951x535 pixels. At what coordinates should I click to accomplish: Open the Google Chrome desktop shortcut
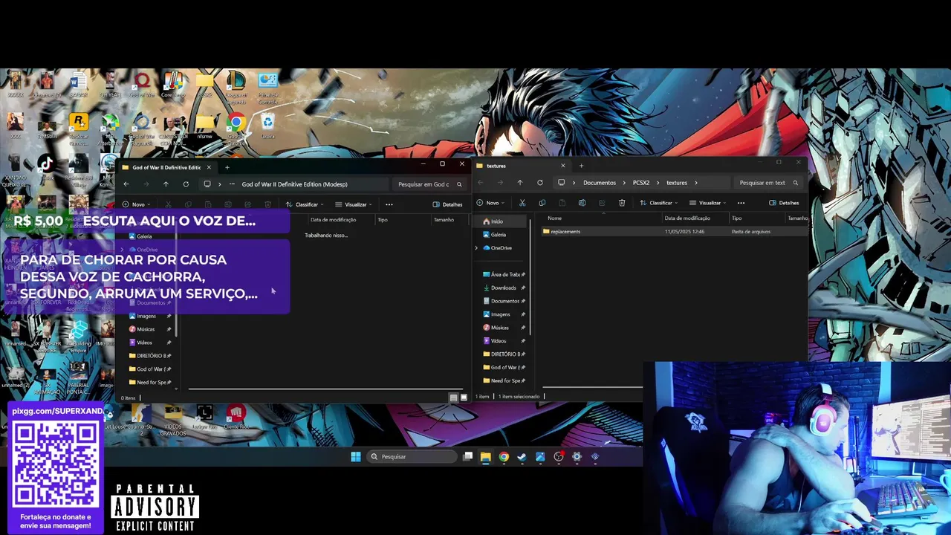236,126
